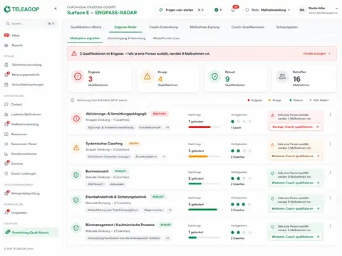Click the sorting info icon
The height and width of the screenshot is (256, 342).
(73, 100)
